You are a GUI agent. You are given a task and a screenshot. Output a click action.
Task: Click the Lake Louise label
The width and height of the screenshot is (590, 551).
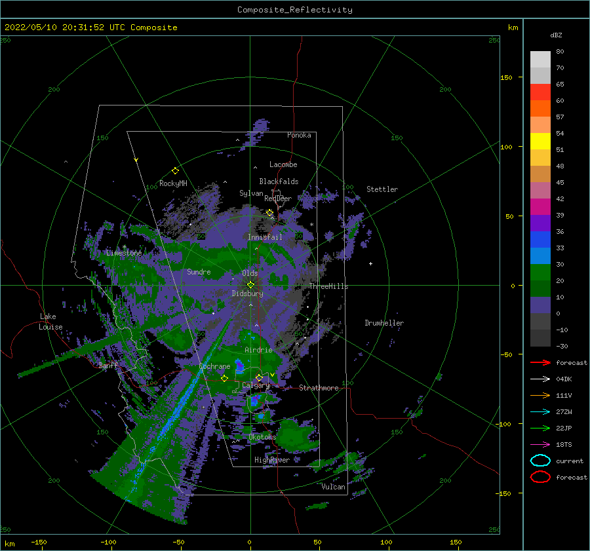[50, 322]
